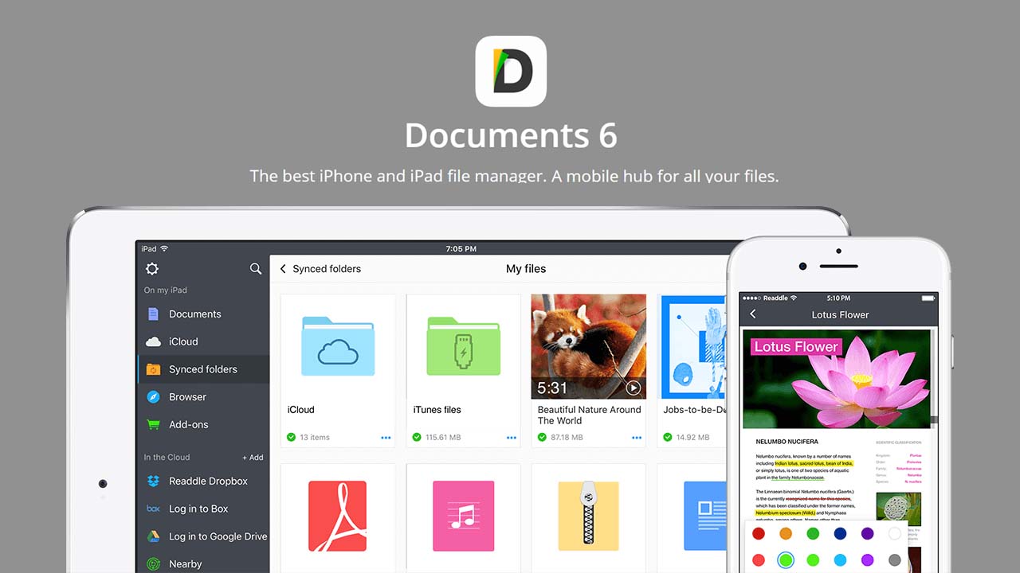Screen dimensions: 1020x573
Task: Open the Add-ons shopping cart
Action: [x=152, y=425]
